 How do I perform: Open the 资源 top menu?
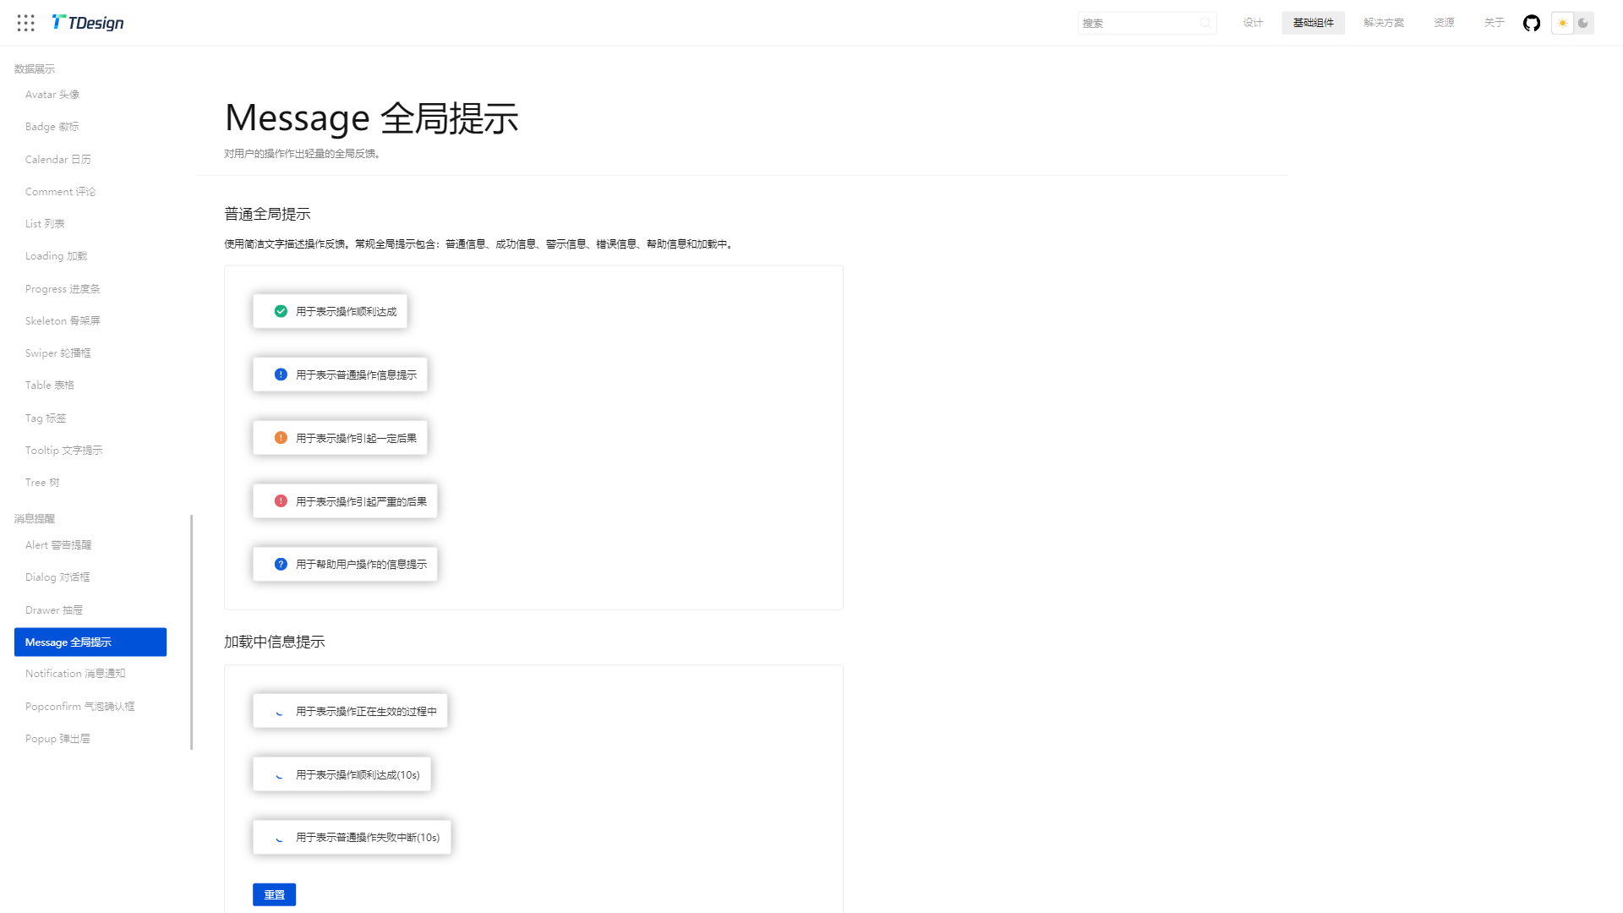[x=1444, y=23]
